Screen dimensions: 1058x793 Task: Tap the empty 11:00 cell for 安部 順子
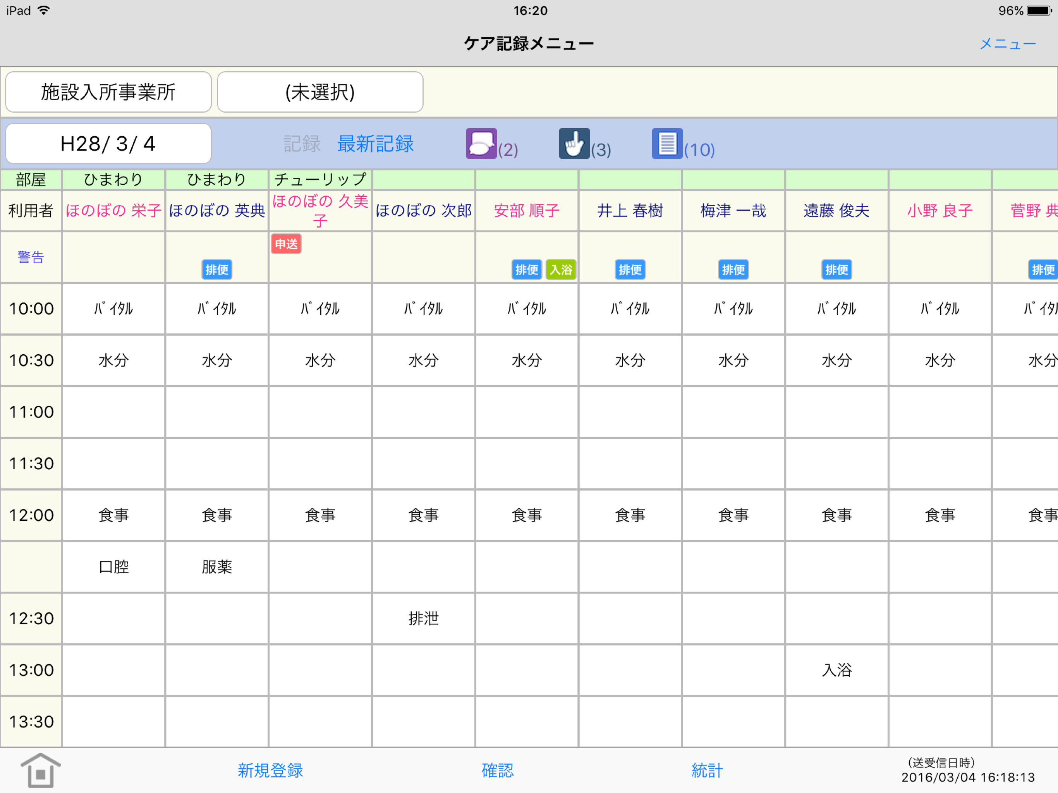tap(527, 412)
